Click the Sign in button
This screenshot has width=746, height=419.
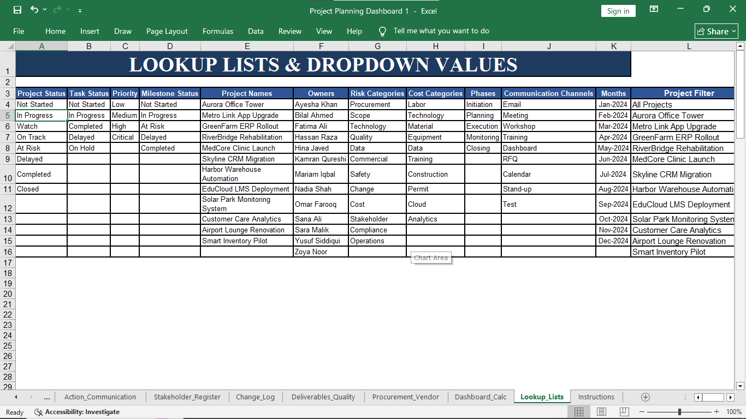618,11
